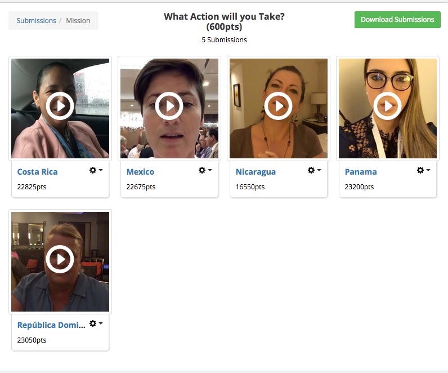Image resolution: width=448 pixels, height=373 pixels.
Task: Play the Costa Rica submission video
Action: pyautogui.click(x=60, y=106)
